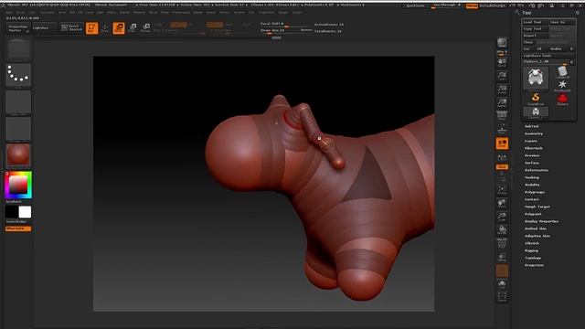Image resolution: width=585 pixels, height=329 pixels.
Task: Expand the SubTool subpalette
Action: click(x=532, y=126)
